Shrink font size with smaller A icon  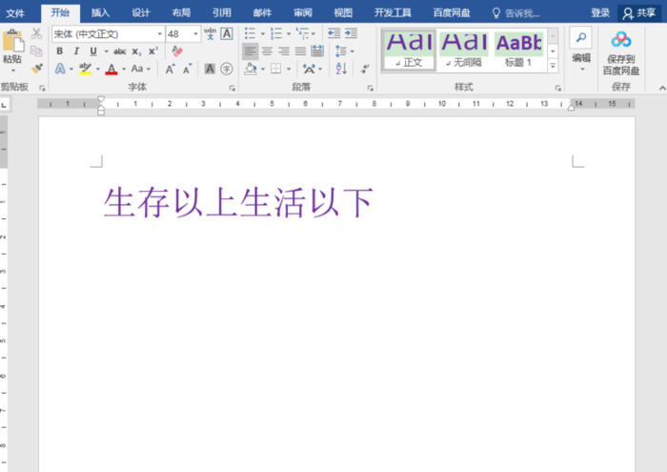point(187,69)
